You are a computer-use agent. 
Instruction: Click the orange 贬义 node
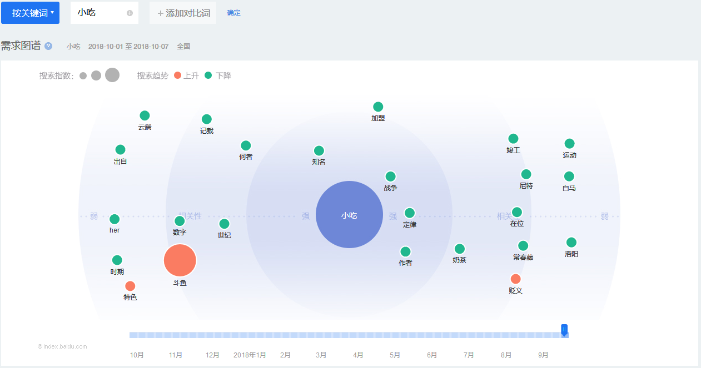pos(515,279)
